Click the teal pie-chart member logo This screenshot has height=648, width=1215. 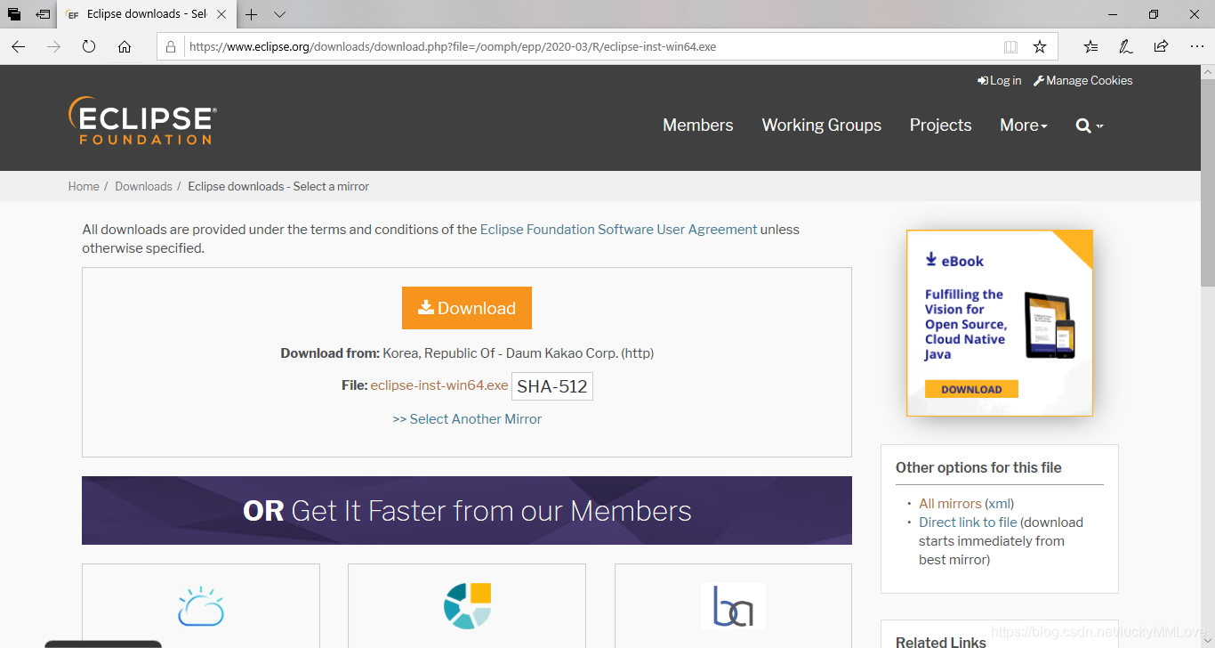[468, 606]
